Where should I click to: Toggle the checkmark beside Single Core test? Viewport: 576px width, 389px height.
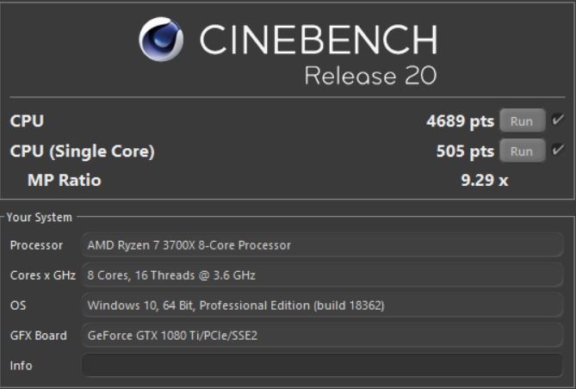click(x=558, y=150)
